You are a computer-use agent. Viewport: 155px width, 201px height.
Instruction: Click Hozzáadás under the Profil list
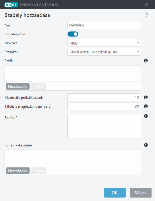(18, 86)
